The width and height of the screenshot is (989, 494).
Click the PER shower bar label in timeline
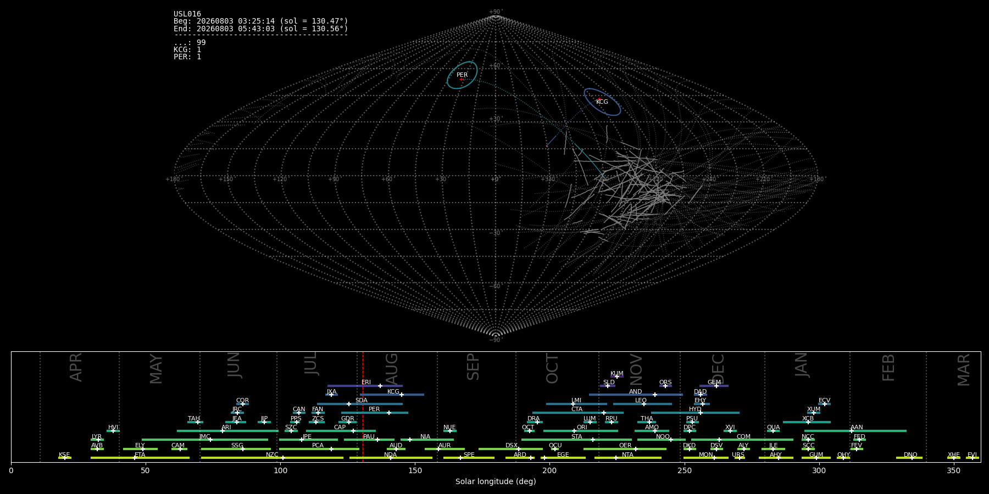tap(374, 409)
